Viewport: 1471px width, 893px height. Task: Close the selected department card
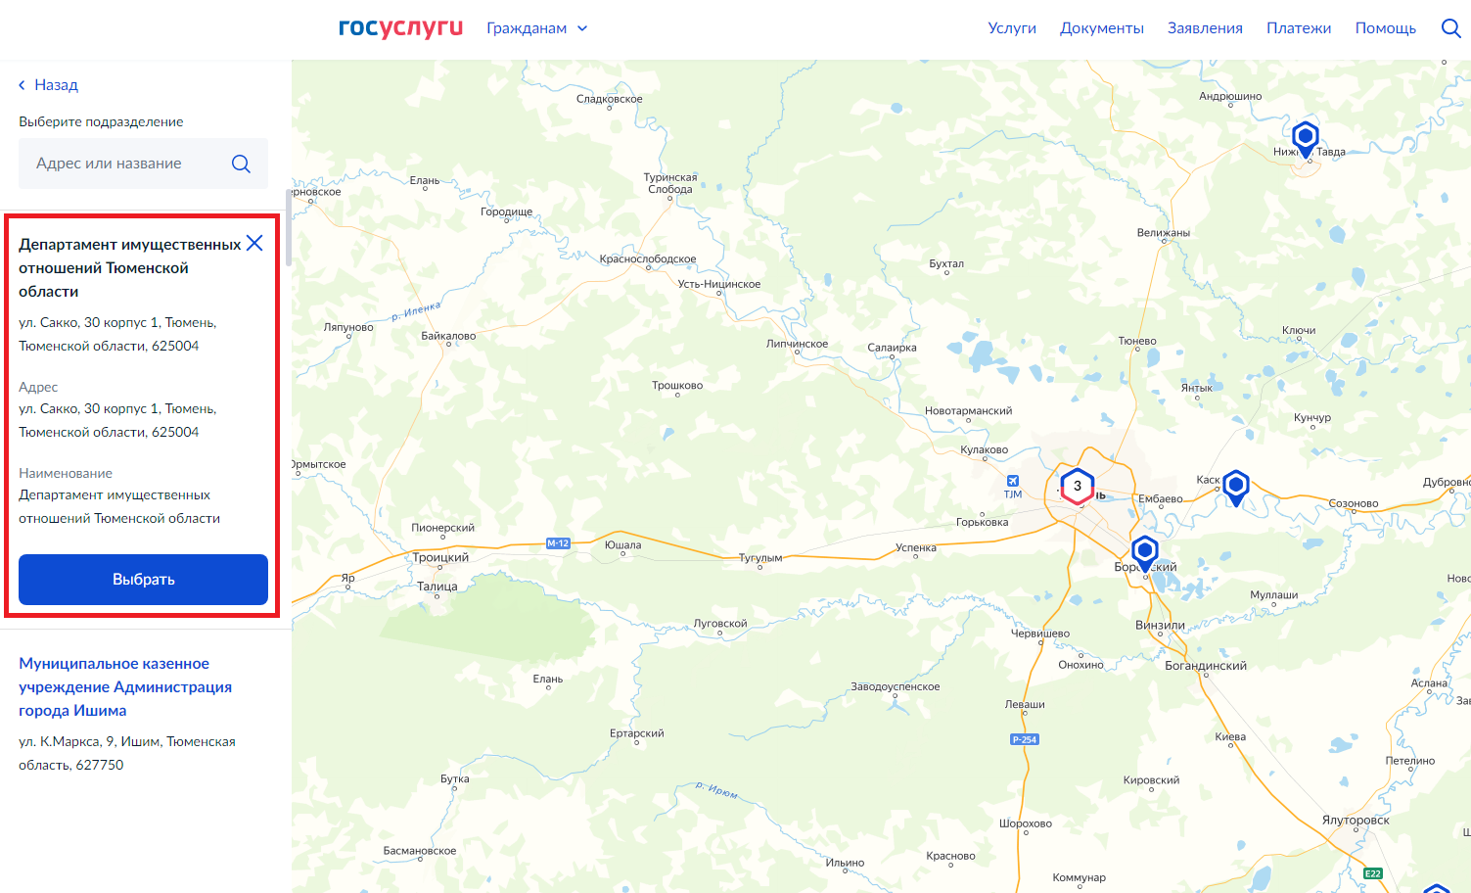point(254,243)
